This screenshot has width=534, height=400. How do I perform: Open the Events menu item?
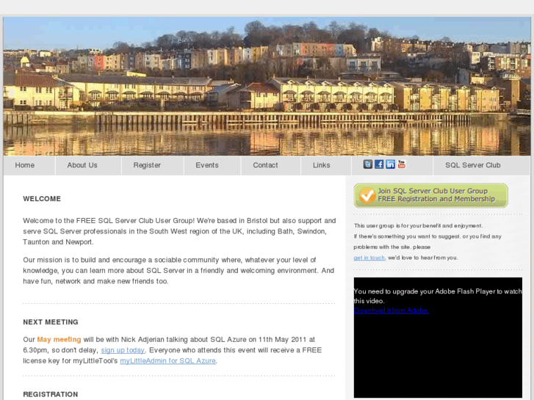(206, 165)
